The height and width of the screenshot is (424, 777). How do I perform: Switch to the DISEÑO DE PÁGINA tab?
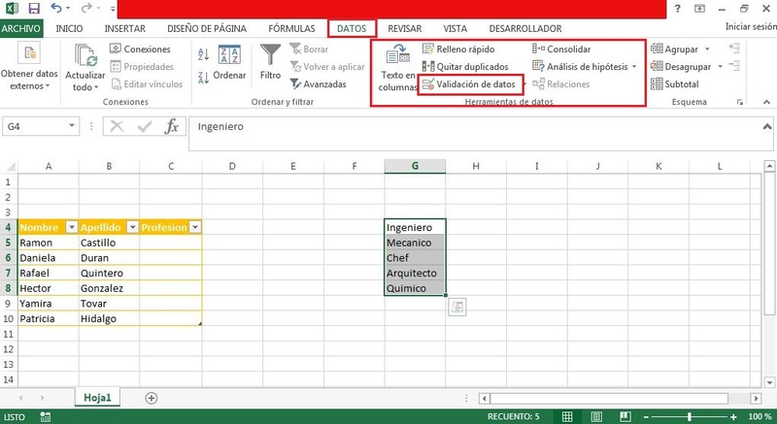click(207, 29)
